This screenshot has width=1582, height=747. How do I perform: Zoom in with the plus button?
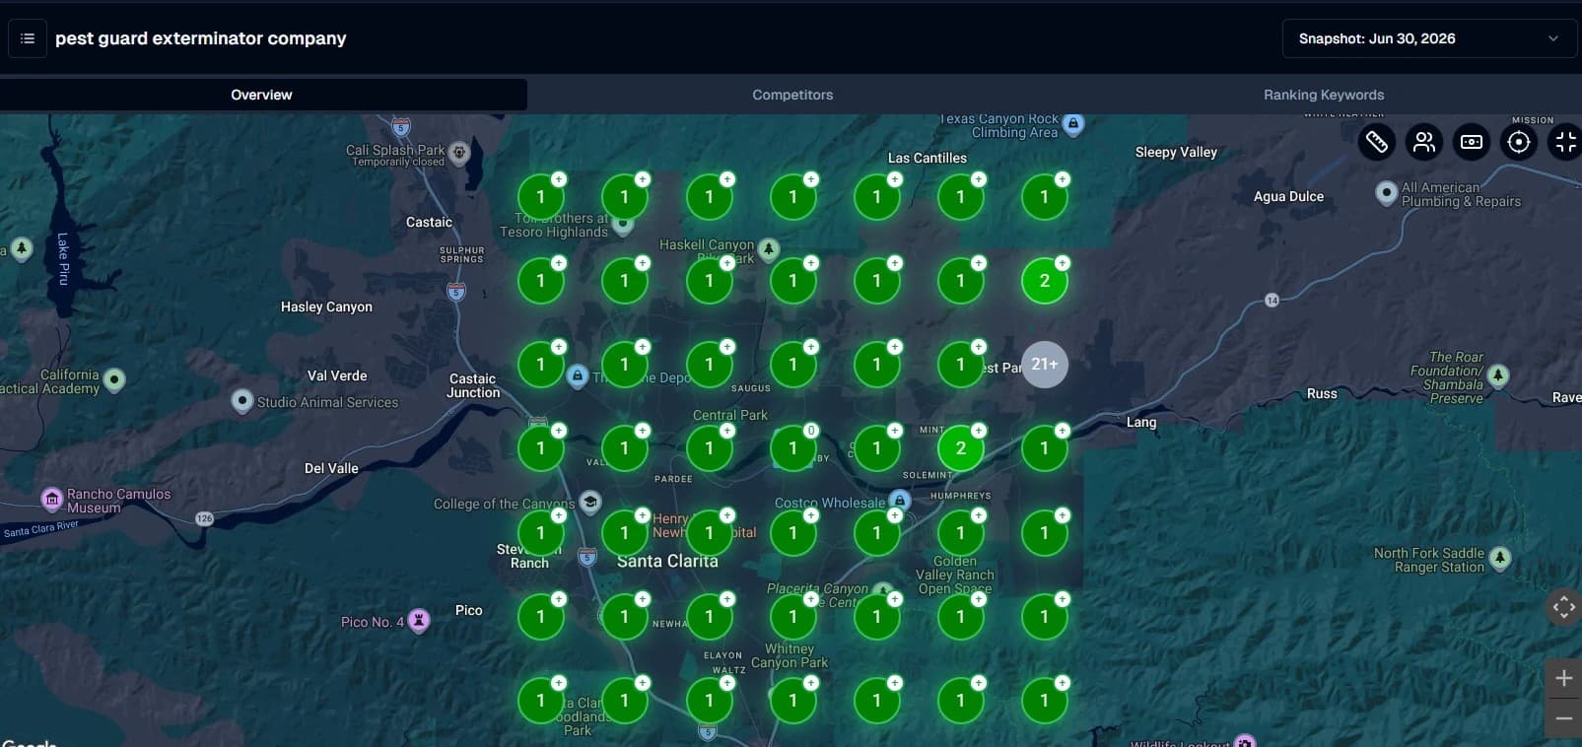[x=1564, y=678]
